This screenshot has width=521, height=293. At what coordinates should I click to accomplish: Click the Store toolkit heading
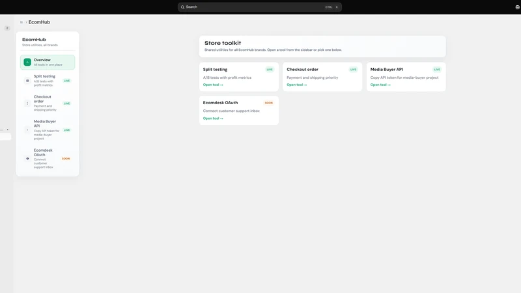223,43
